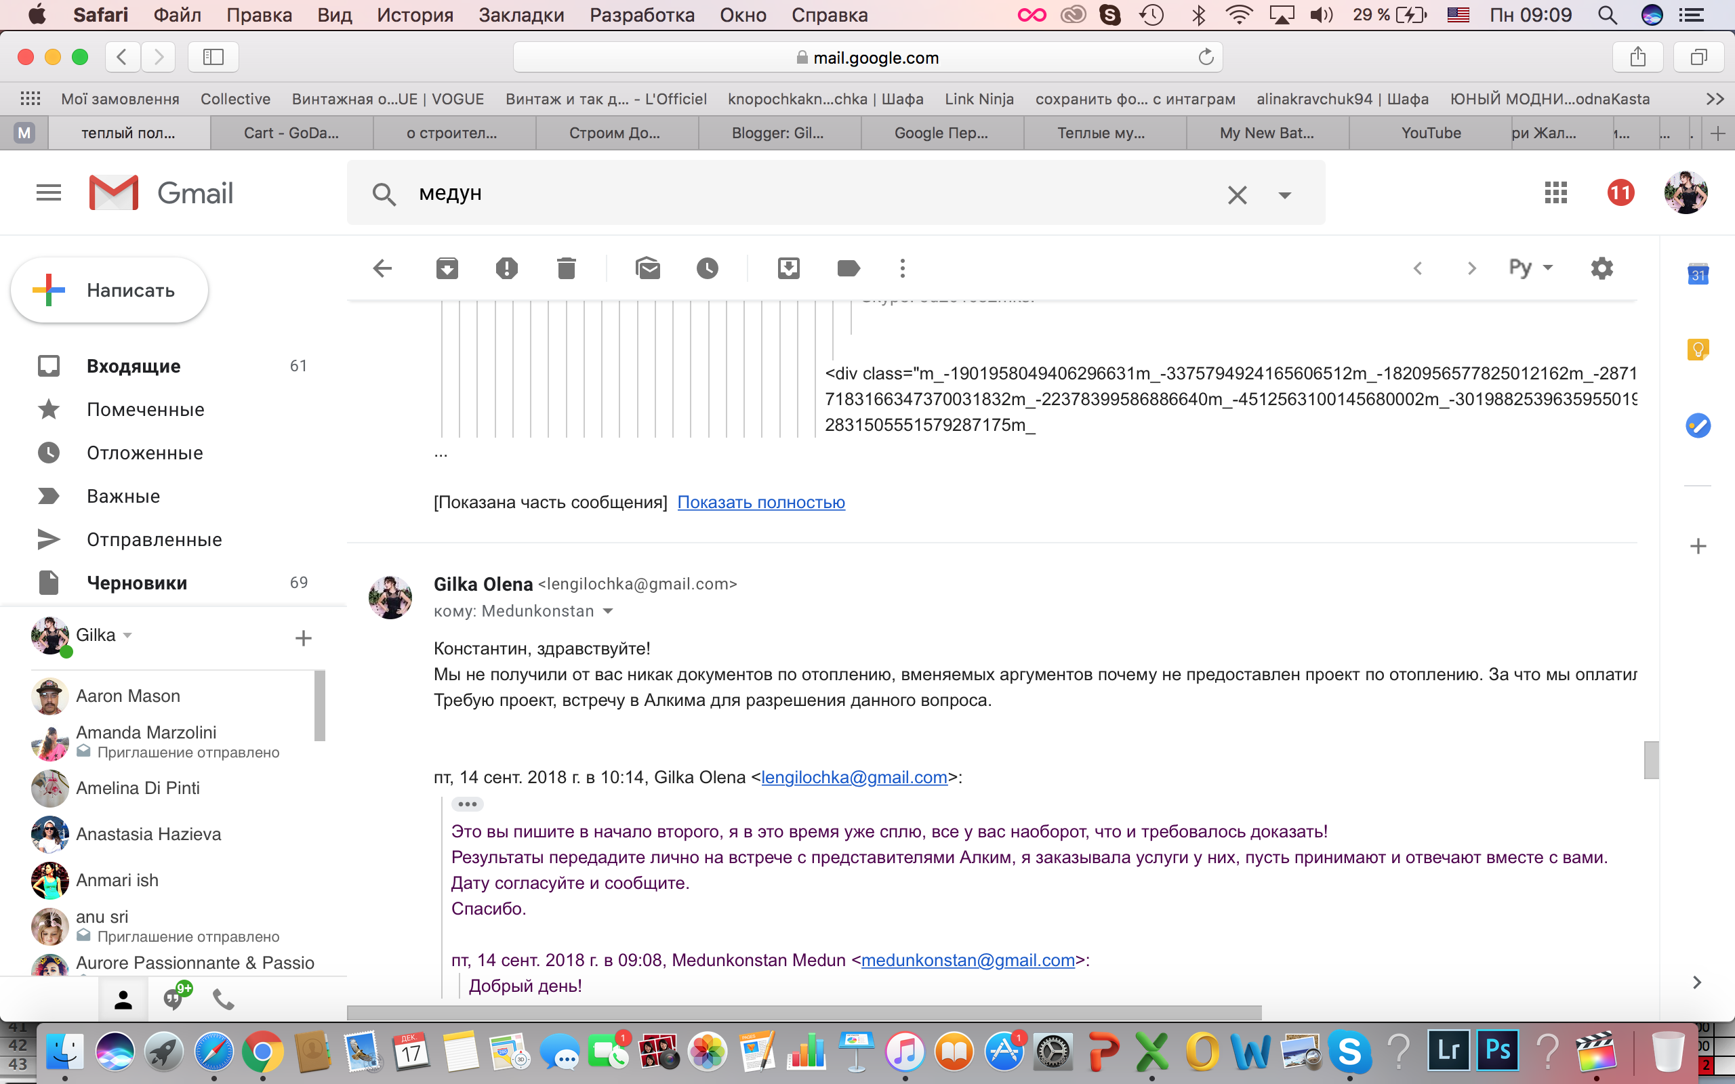The width and height of the screenshot is (1735, 1084).
Task: Open the Py input tools dropdown
Action: pos(1530,268)
